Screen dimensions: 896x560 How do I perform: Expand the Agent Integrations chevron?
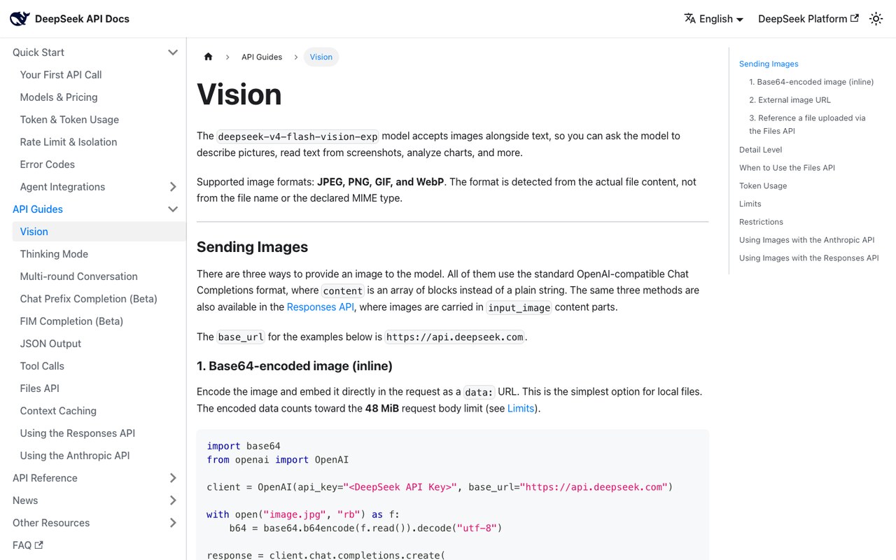(173, 187)
